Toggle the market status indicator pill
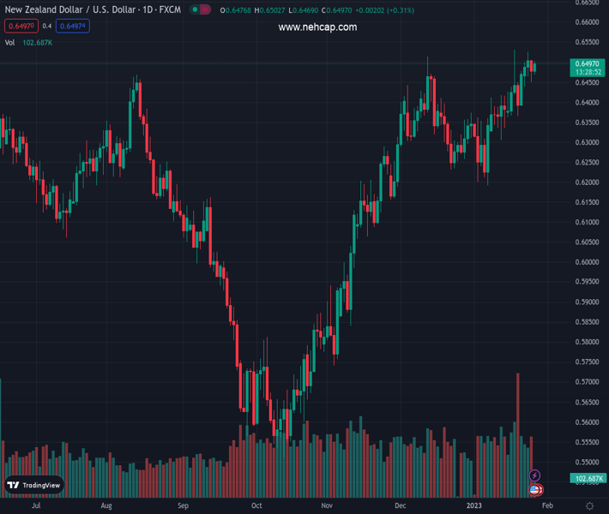Viewport: 609px width, 514px height. (199, 10)
